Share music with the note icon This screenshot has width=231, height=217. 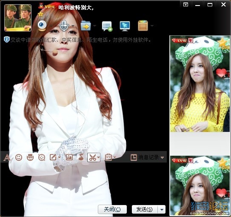click(81, 157)
